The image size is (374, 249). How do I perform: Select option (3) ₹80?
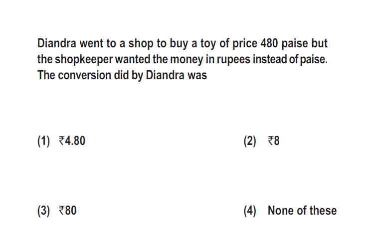[x=57, y=211]
